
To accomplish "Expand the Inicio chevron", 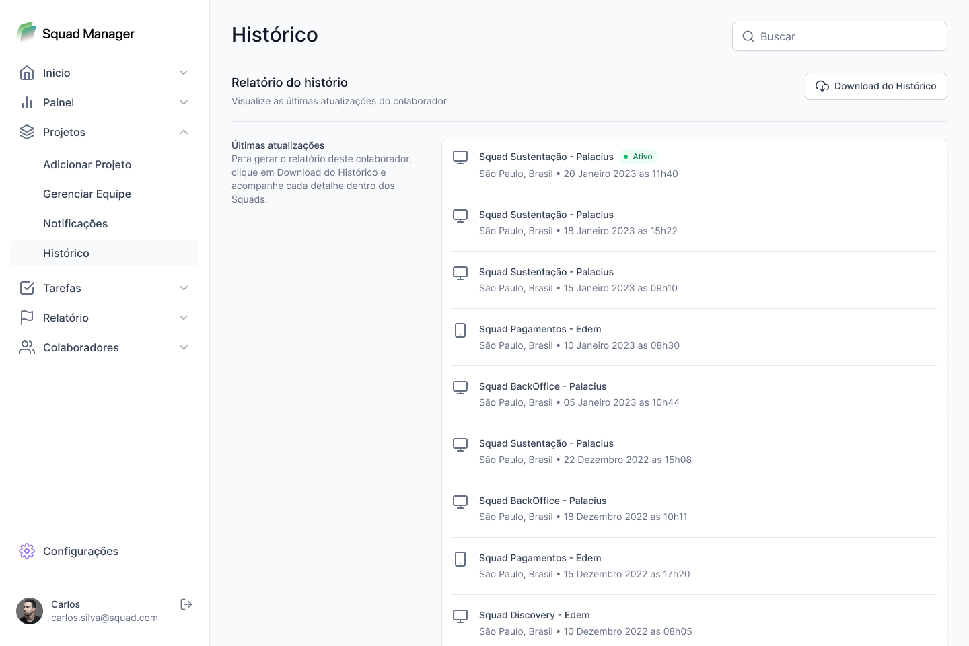I will 184,73.
